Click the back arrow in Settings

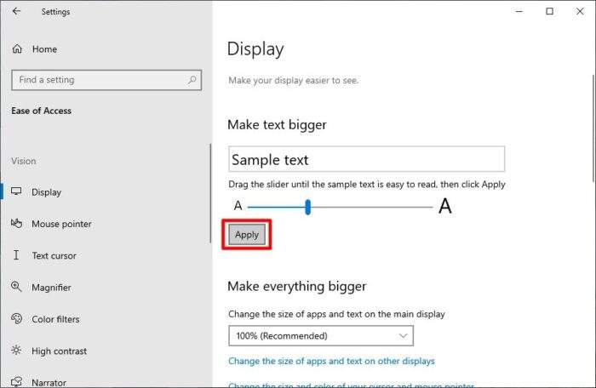[x=16, y=11]
